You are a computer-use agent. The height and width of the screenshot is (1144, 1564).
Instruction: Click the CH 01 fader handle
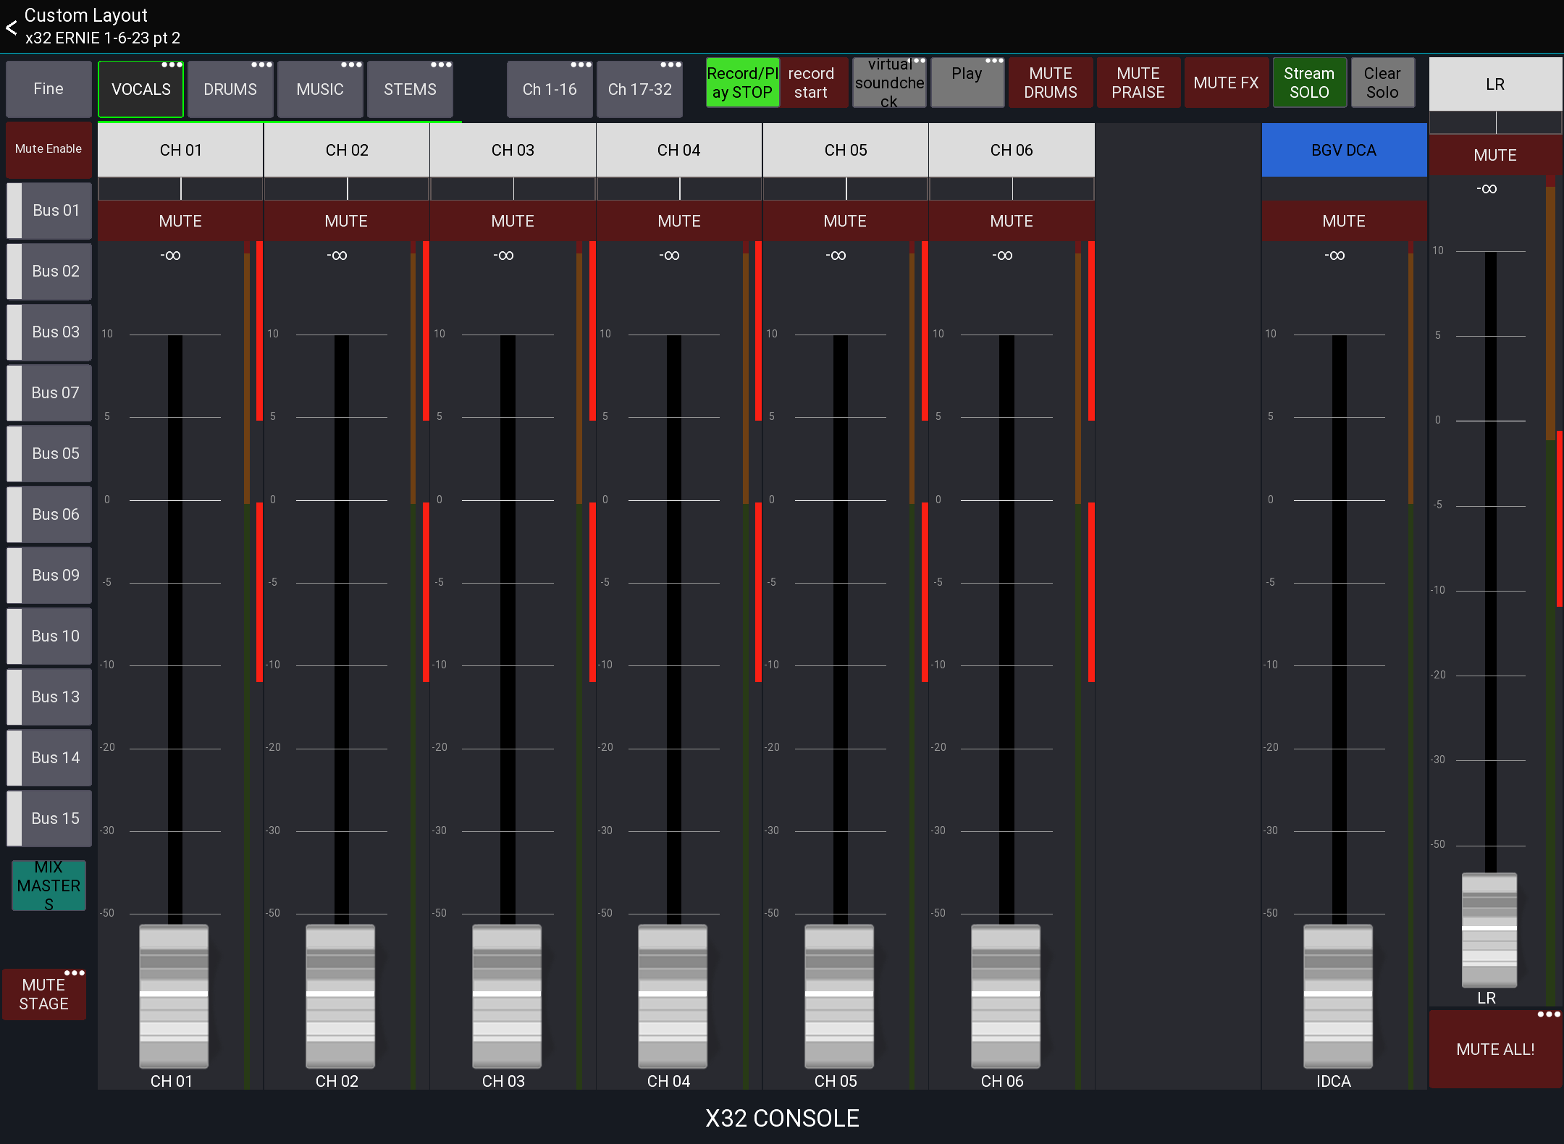(x=174, y=996)
